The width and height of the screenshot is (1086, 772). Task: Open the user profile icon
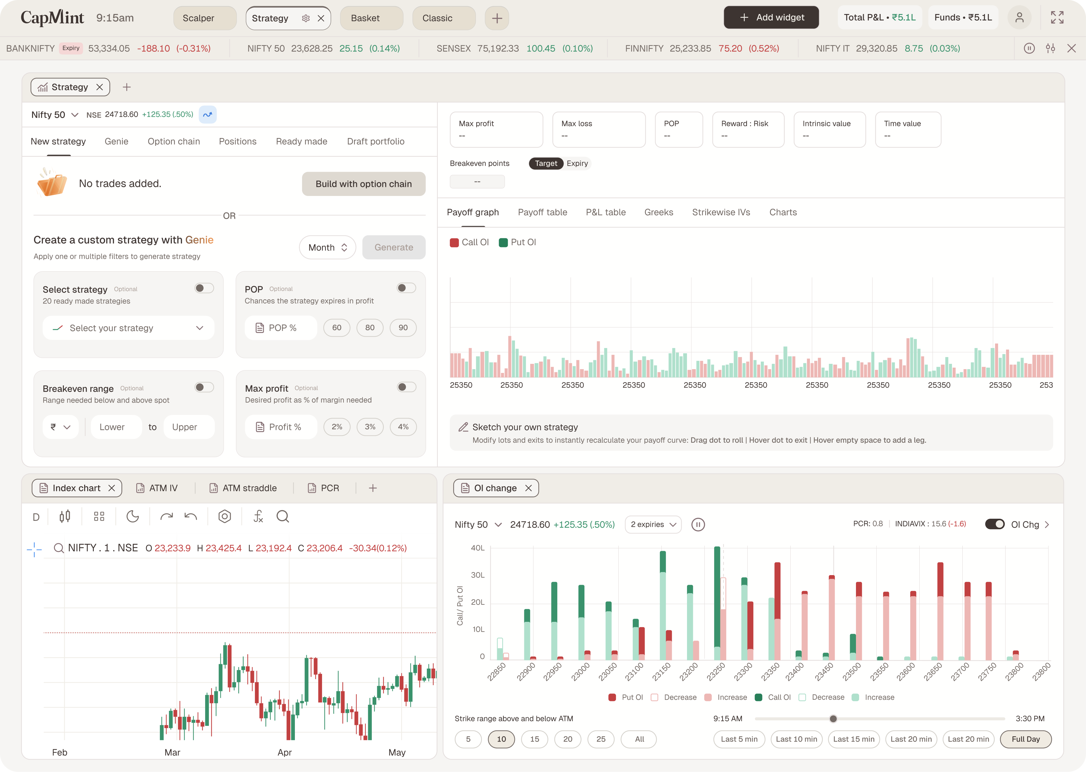pyautogui.click(x=1019, y=17)
